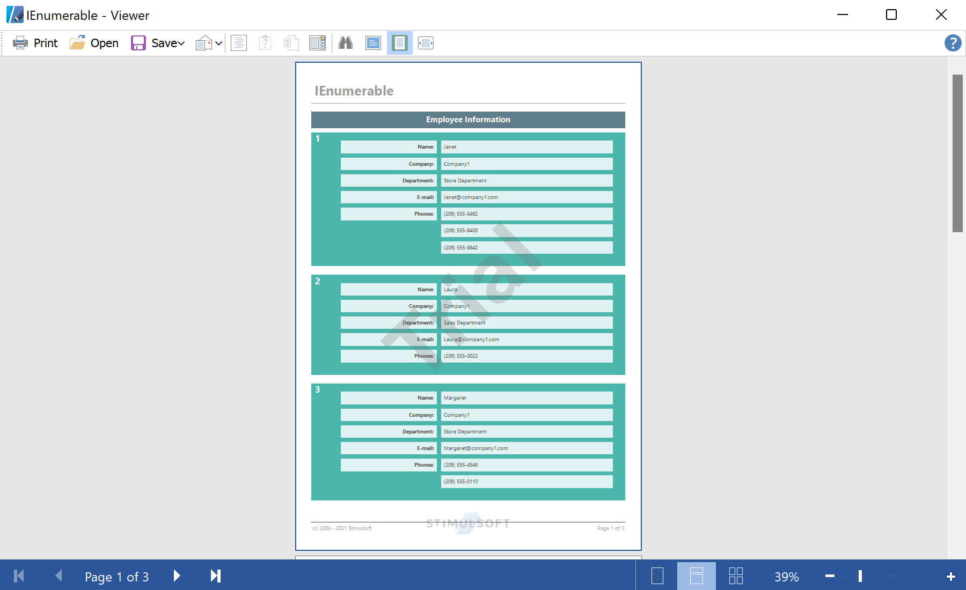The image size is (966, 590).
Task: Click the 39% zoom level indicator
Action: tap(786, 577)
